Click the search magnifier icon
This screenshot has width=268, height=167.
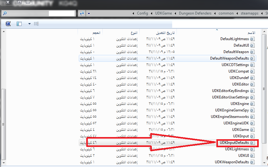[x=5, y=13]
